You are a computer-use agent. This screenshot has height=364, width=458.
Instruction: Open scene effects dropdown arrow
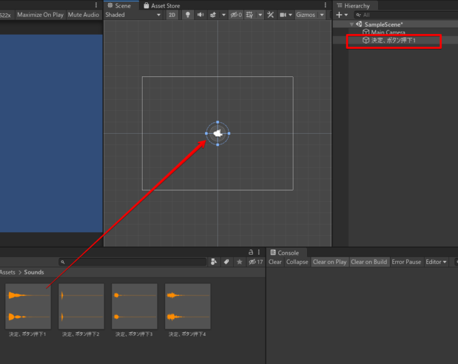click(x=224, y=14)
